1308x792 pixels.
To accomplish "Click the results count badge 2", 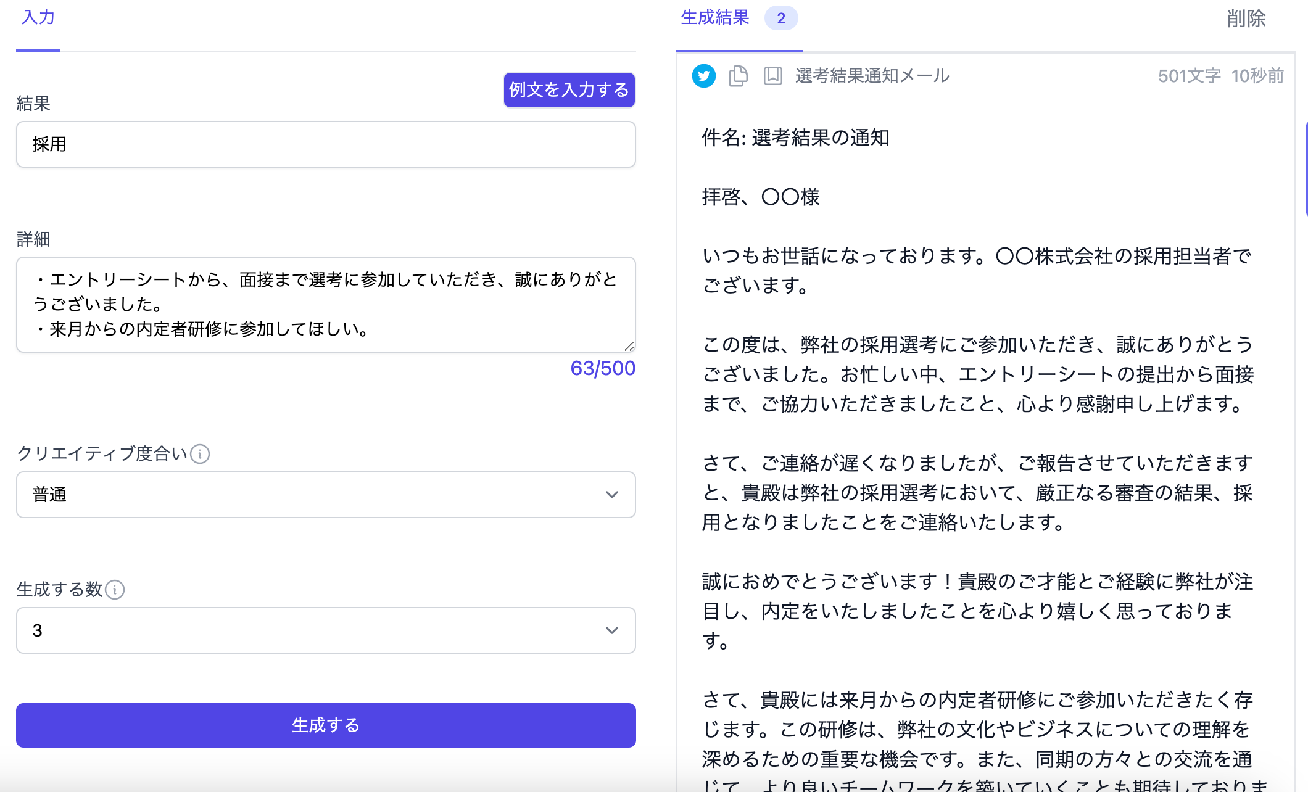I will pyautogui.click(x=781, y=18).
